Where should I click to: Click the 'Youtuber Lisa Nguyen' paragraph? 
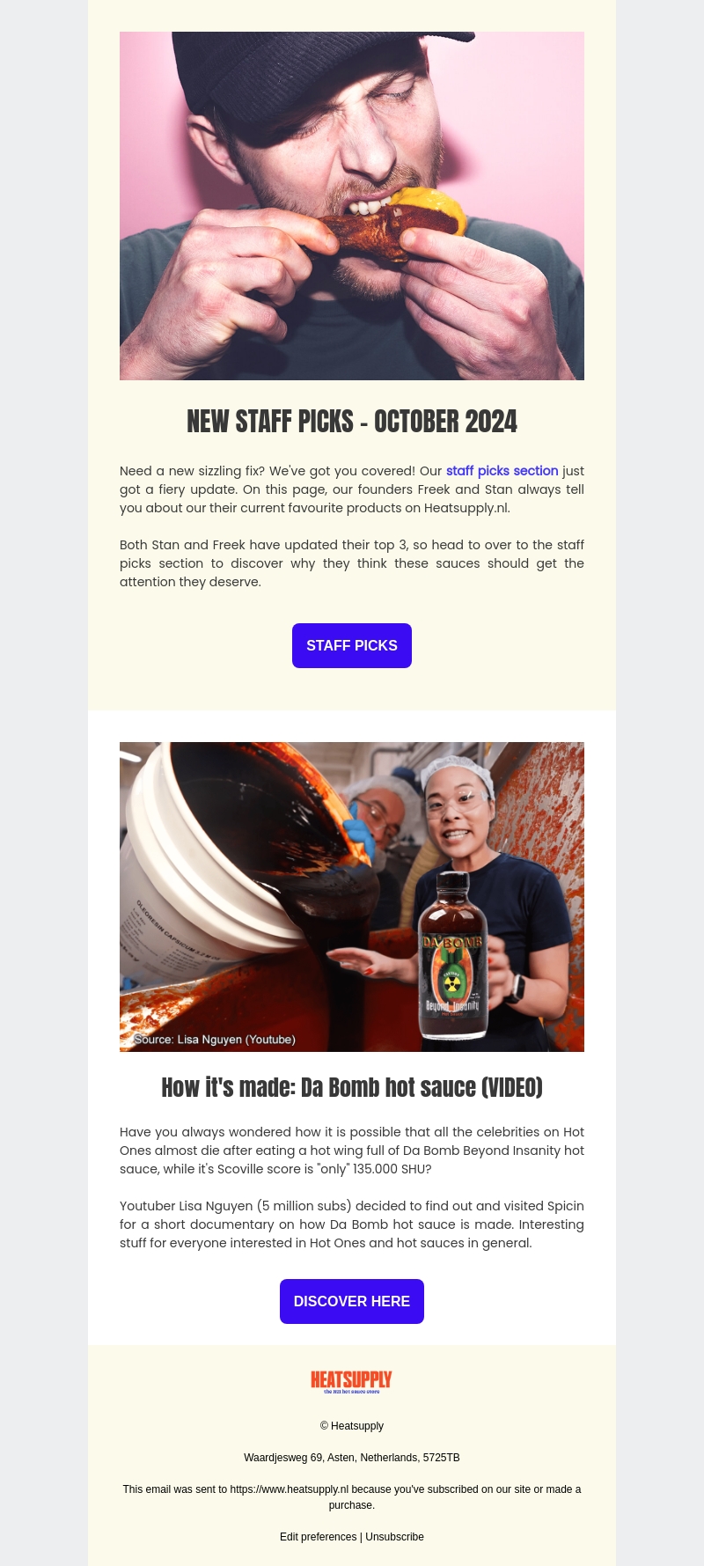pyautogui.click(x=352, y=1224)
